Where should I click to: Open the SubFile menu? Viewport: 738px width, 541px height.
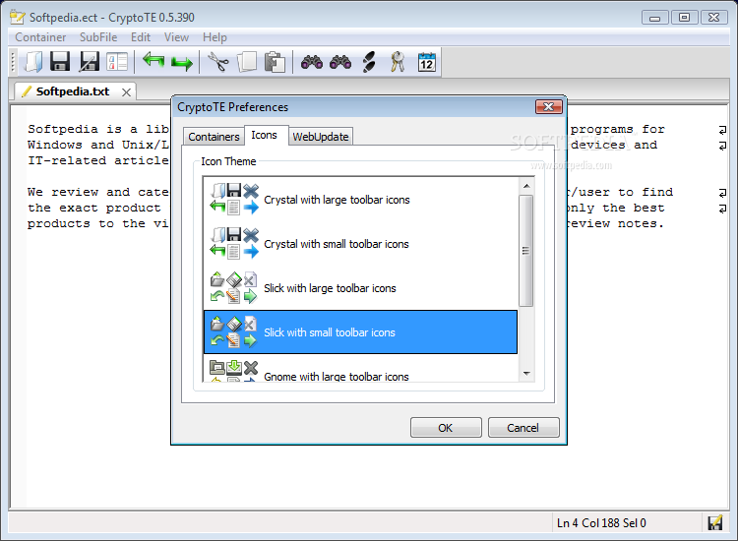(98, 37)
